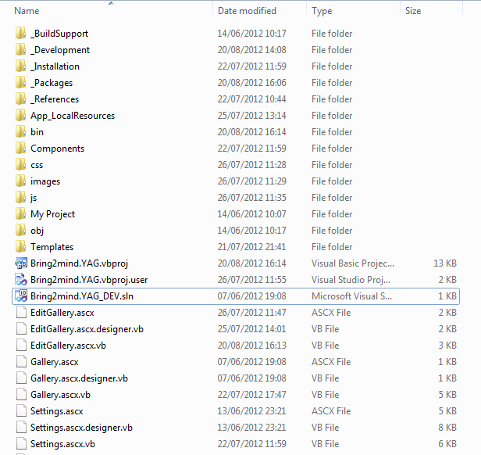
Task: Click the Components folder icon
Action: pos(20,148)
